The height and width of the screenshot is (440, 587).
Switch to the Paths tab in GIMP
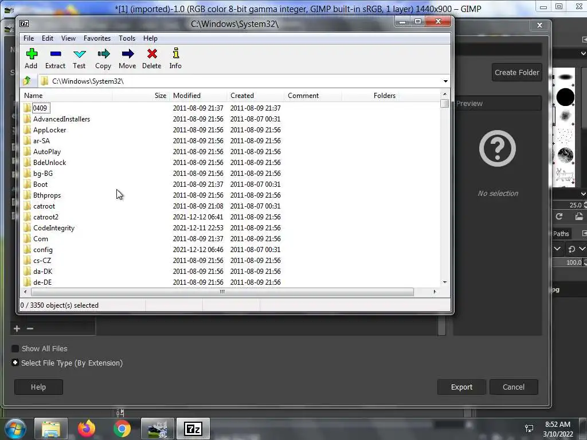[561, 234]
